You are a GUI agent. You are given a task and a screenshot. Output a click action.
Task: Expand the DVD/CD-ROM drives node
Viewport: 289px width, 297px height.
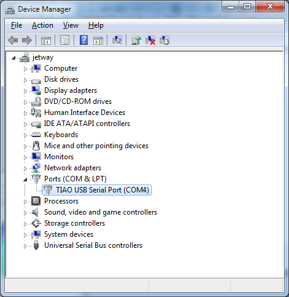coord(25,102)
